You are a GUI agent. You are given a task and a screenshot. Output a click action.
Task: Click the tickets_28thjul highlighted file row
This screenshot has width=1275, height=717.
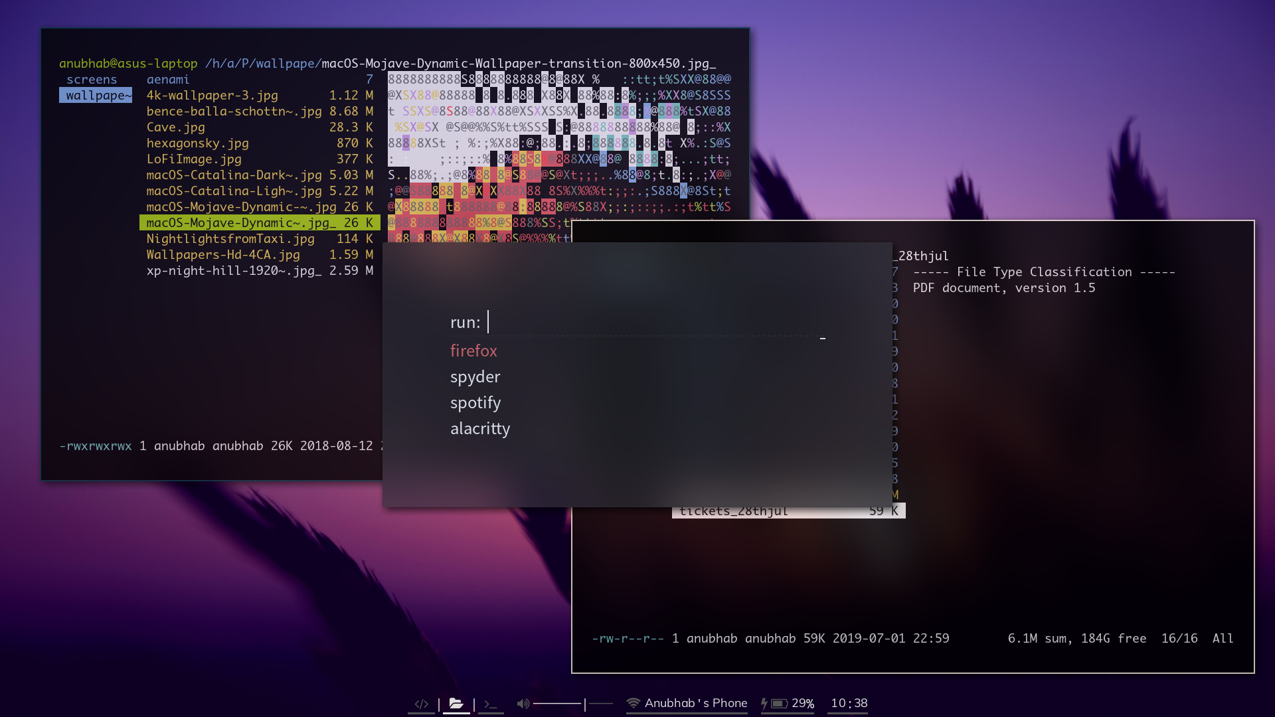click(x=788, y=511)
